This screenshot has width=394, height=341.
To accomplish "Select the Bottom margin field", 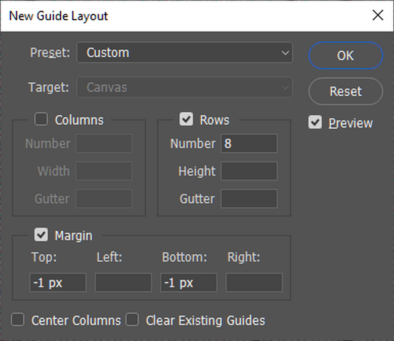I will 189,283.
